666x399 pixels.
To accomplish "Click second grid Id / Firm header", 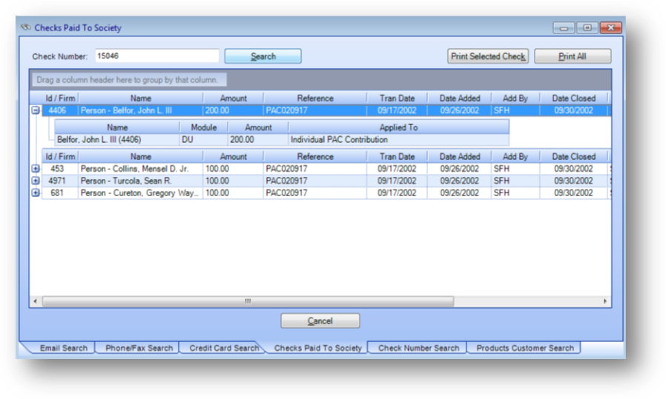I will [60, 156].
